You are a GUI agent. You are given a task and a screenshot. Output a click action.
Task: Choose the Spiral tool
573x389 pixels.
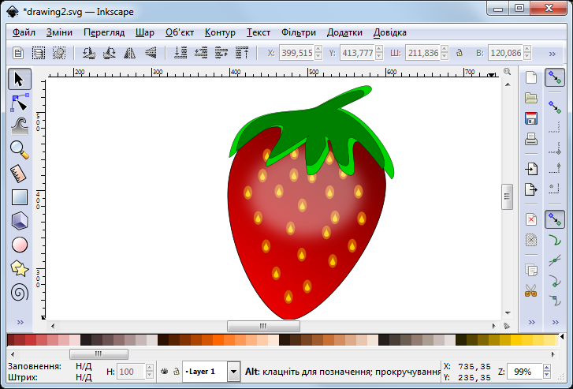[20, 292]
